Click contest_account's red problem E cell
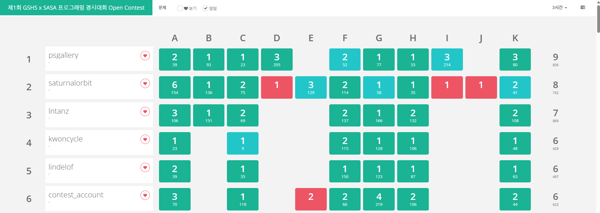The width and height of the screenshot is (600, 213). 311,199
